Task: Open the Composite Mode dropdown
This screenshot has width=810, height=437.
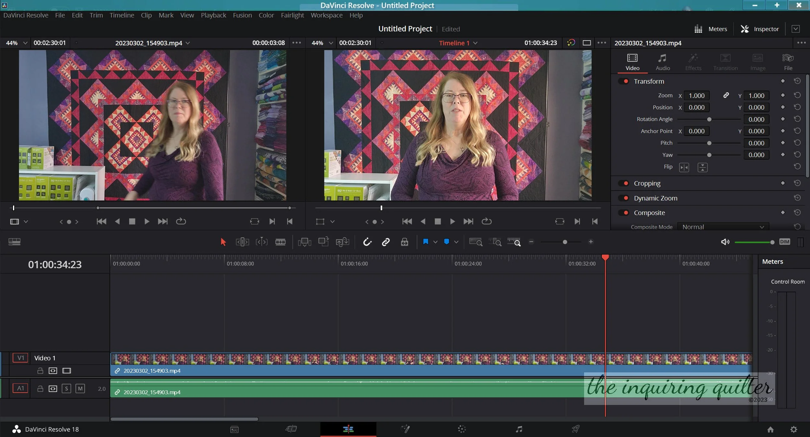Action: click(723, 227)
